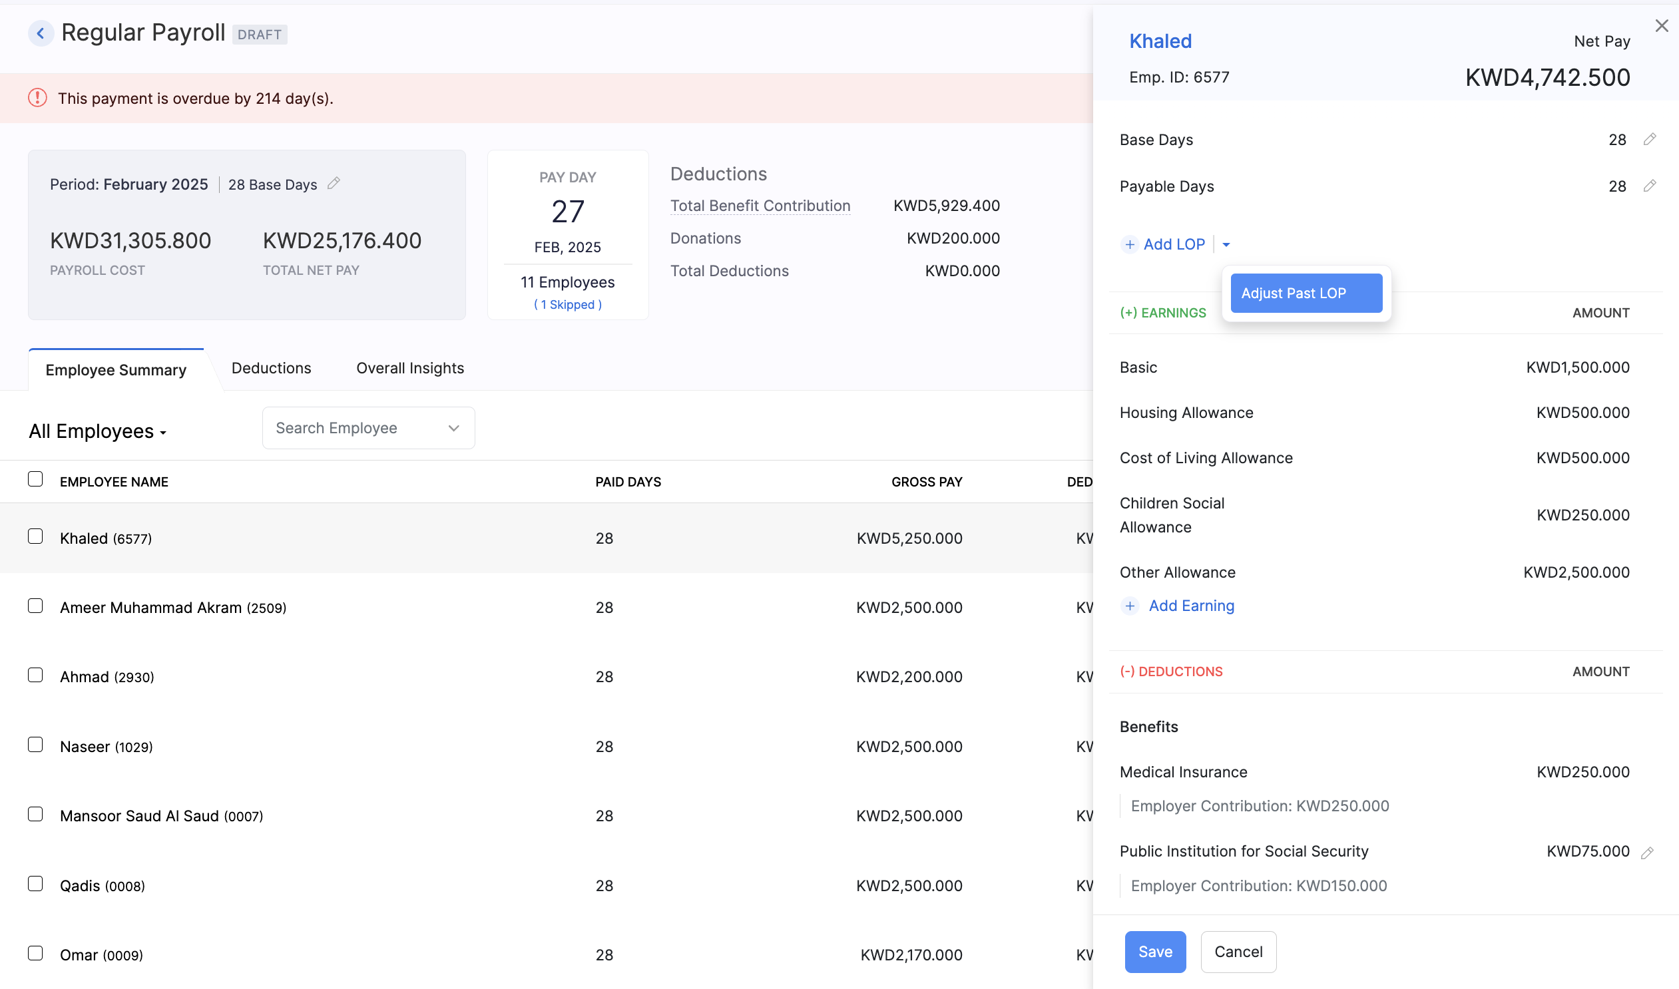
Task: Close the Khaled pay details panel
Action: pyautogui.click(x=1661, y=25)
